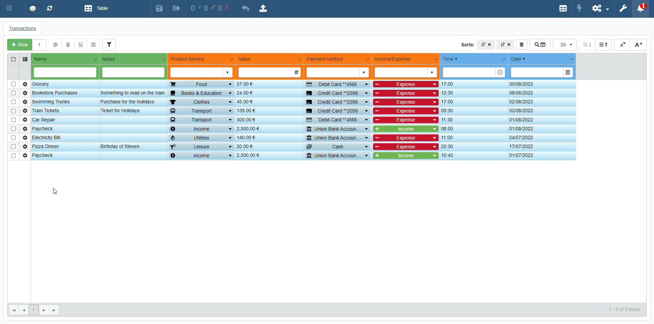Viewport: 654px width, 324px height.
Task: Click the filter funnel icon
Action: [109, 45]
